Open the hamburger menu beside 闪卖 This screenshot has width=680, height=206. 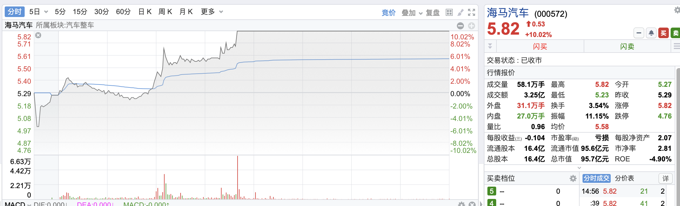[x=676, y=46]
